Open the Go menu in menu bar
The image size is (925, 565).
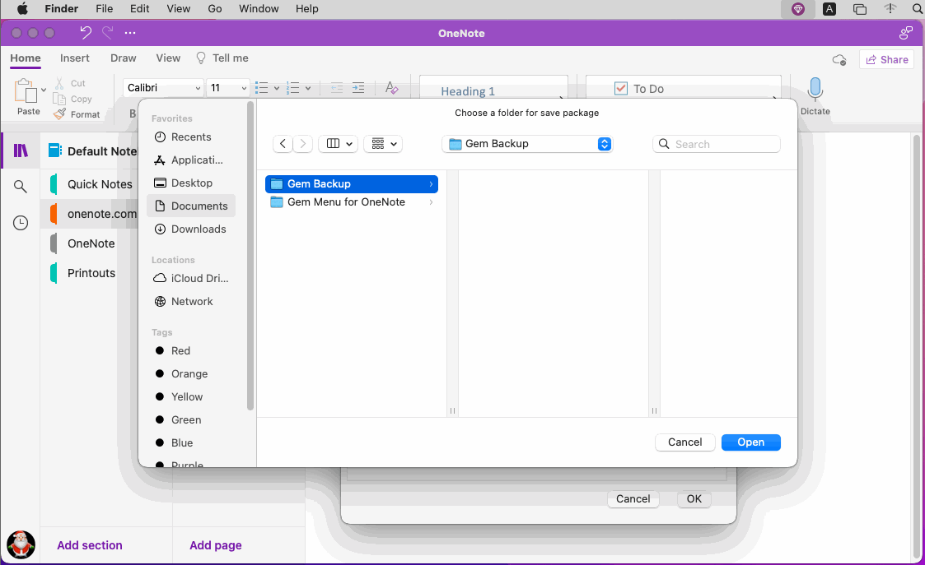pos(215,9)
